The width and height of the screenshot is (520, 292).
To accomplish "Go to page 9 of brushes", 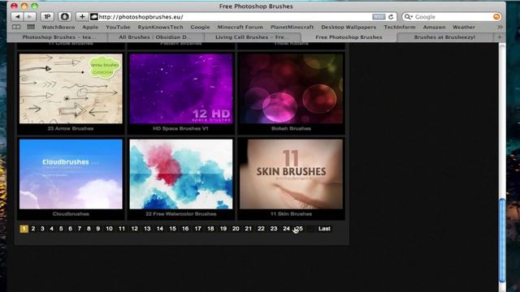I will click(x=98, y=229).
